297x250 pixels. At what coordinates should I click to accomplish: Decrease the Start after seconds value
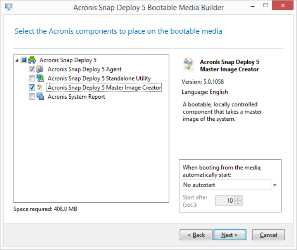pos(238,203)
